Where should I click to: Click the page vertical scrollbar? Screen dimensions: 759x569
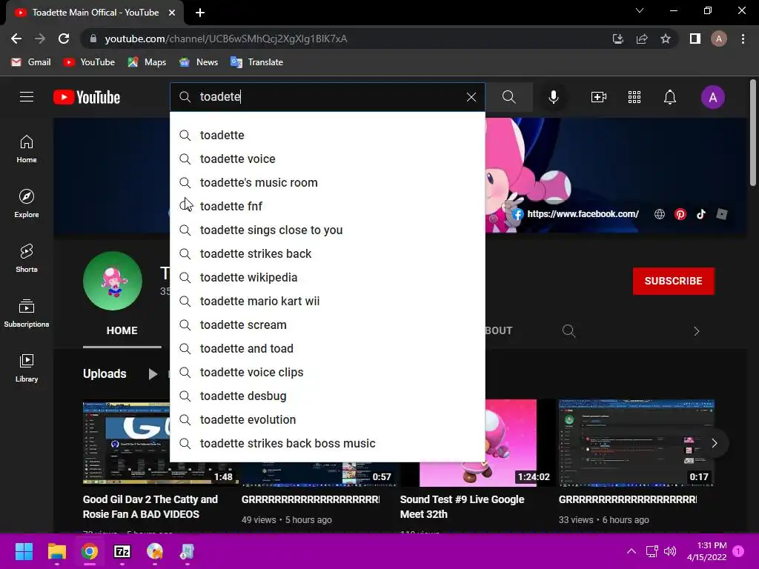pyautogui.click(x=753, y=133)
